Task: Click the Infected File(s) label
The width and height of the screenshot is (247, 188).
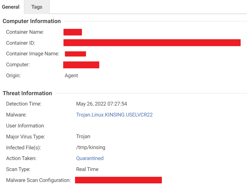Action: pos(23,147)
